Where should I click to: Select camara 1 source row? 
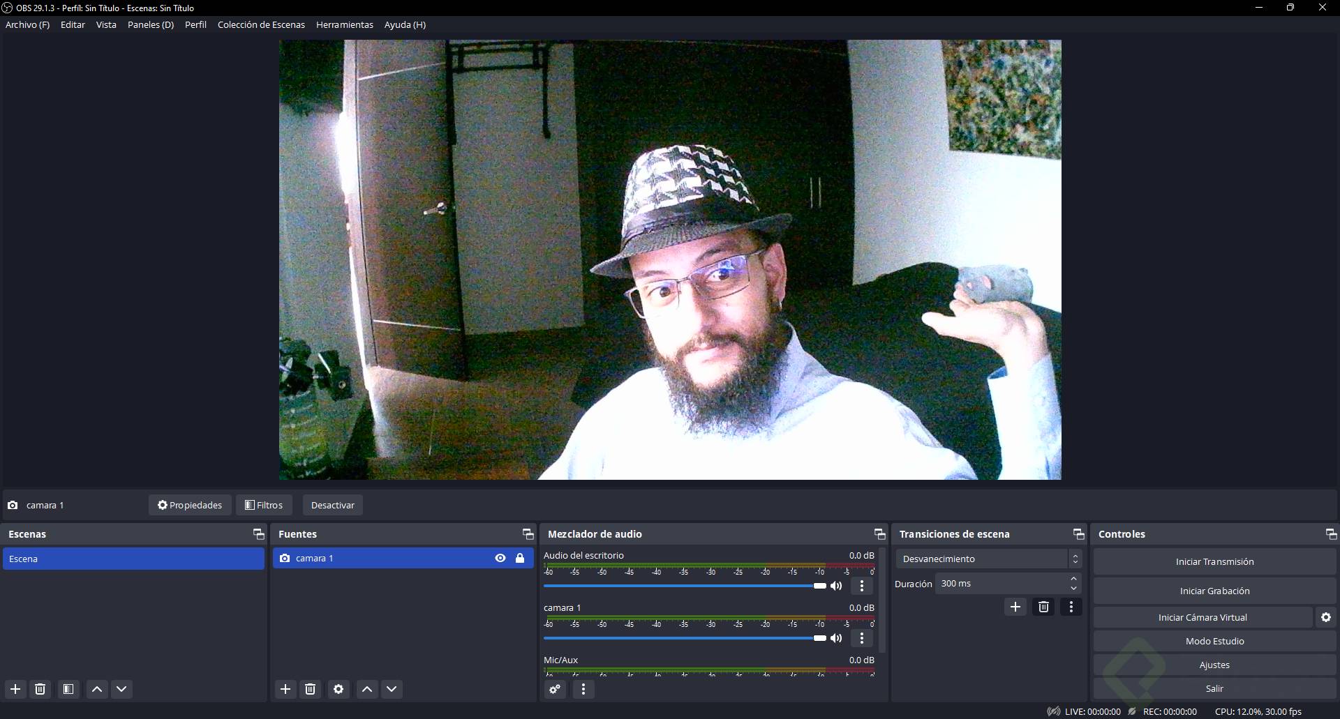[403, 558]
